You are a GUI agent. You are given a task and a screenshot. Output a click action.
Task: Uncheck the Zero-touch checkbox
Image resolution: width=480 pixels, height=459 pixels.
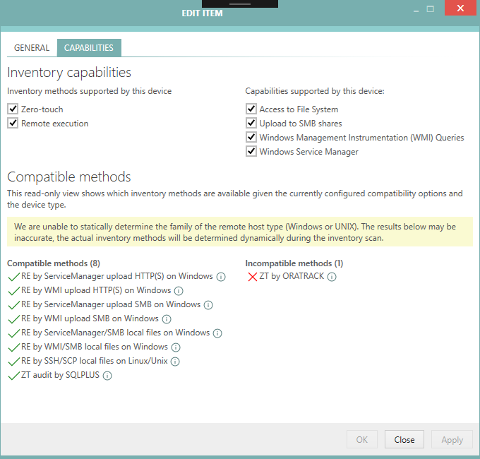point(13,109)
